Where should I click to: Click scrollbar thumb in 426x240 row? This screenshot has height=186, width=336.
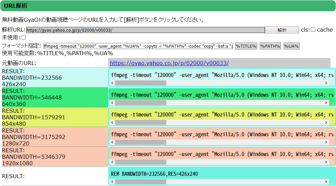point(140,83)
